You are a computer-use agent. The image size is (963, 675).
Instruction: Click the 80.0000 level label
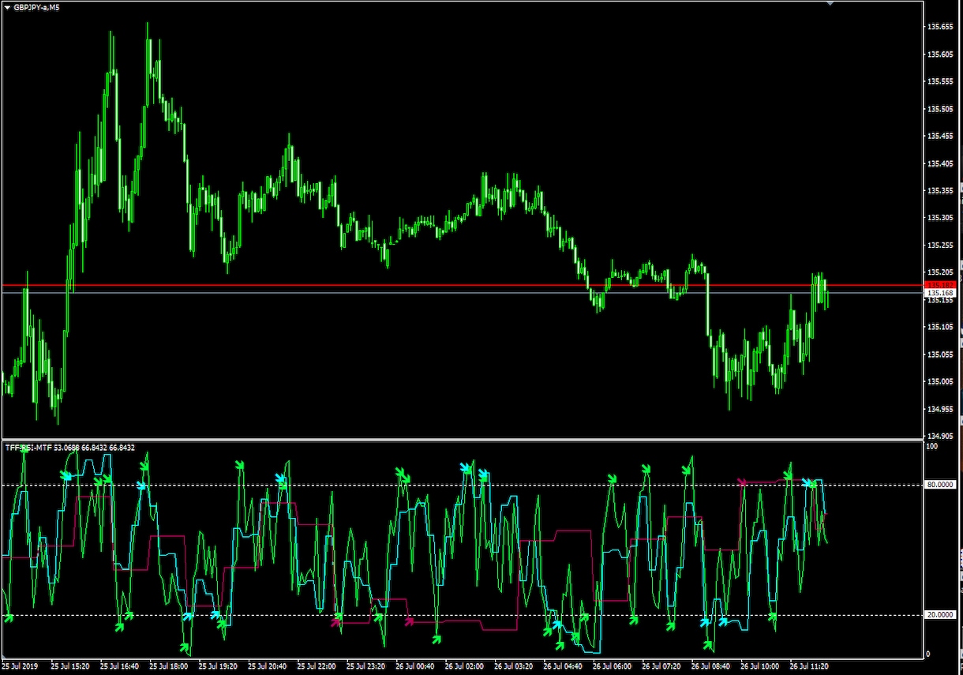[940, 485]
